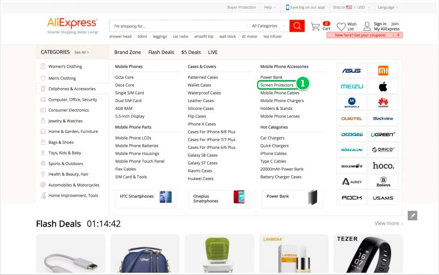Image resolution: width=439 pixels, height=275 pixels.
Task: Open the LANBENA serum deal
Action: click(294, 254)
